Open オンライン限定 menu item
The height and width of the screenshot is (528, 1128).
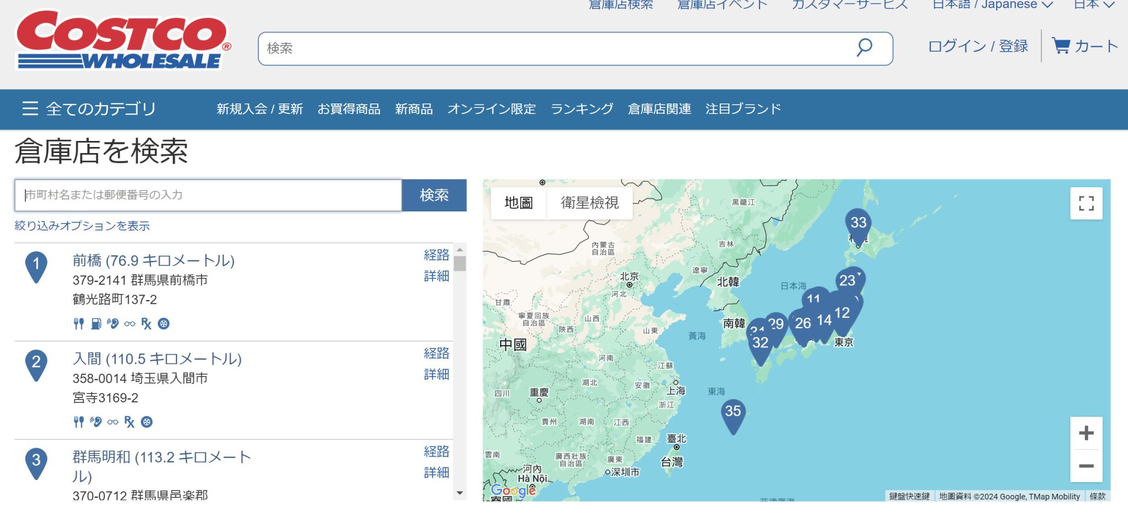click(x=491, y=109)
